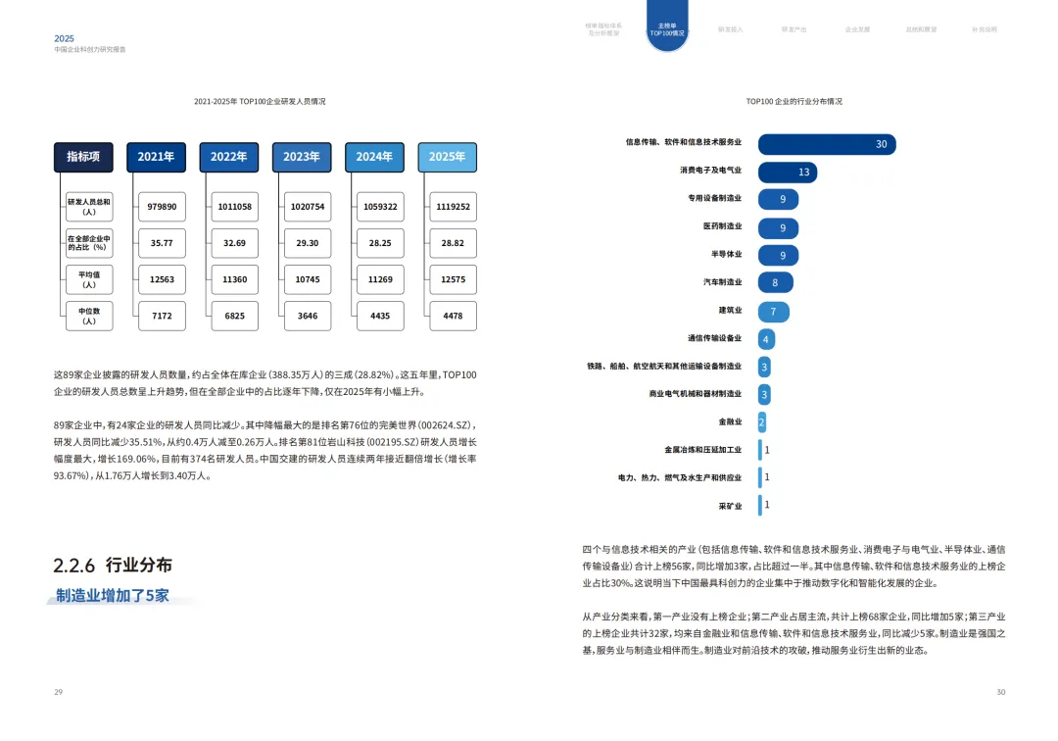The width and height of the screenshot is (1058, 741).
Task: Click the 2024年 column header
Action: pyautogui.click(x=374, y=157)
